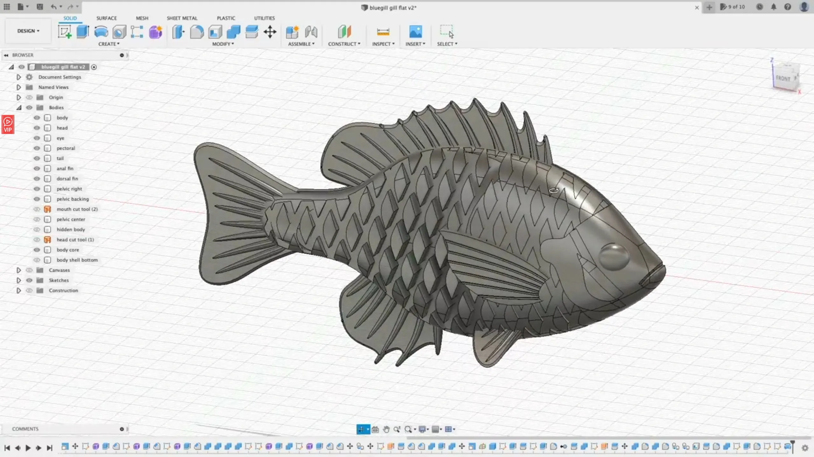The height and width of the screenshot is (457, 814).
Task: Click the 9 of 10 version indicator
Action: [x=735, y=6]
